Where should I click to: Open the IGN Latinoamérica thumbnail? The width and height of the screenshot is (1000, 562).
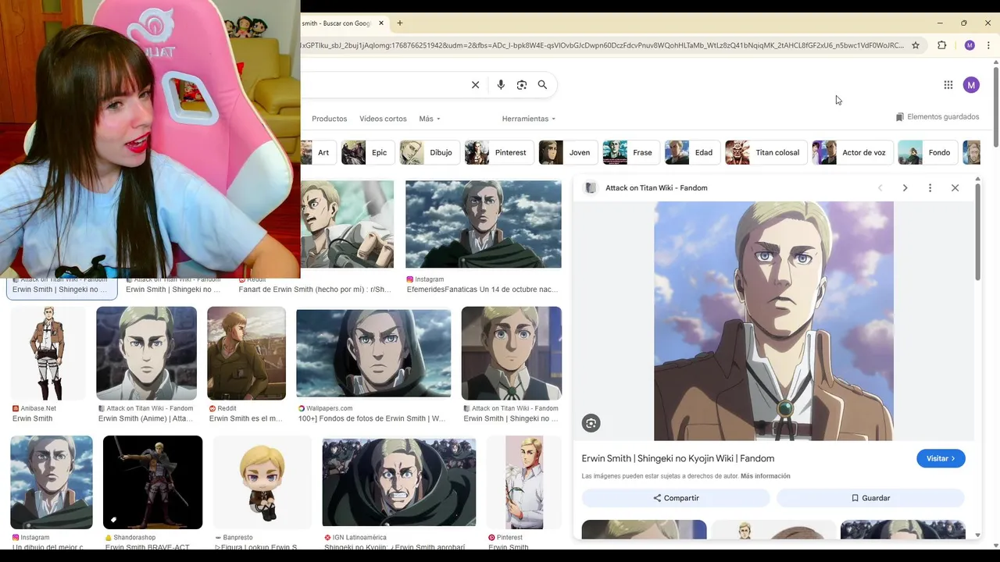point(399,482)
